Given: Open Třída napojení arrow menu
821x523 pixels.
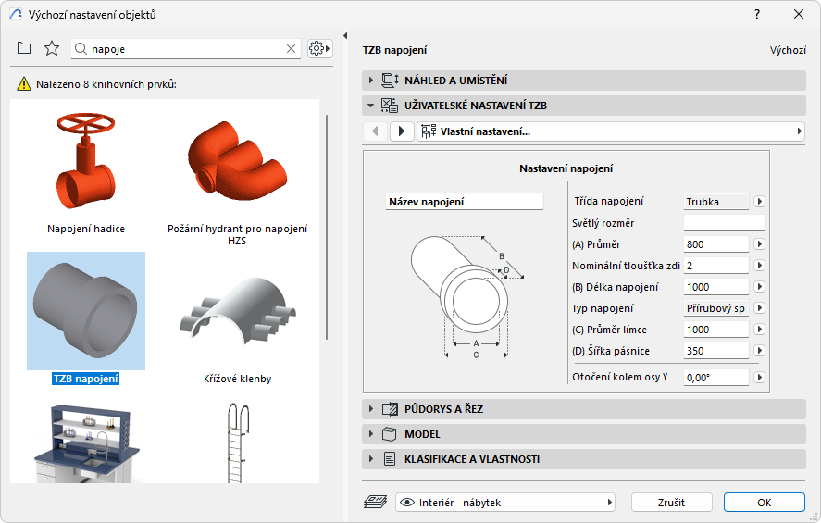Looking at the screenshot, I should click(759, 201).
